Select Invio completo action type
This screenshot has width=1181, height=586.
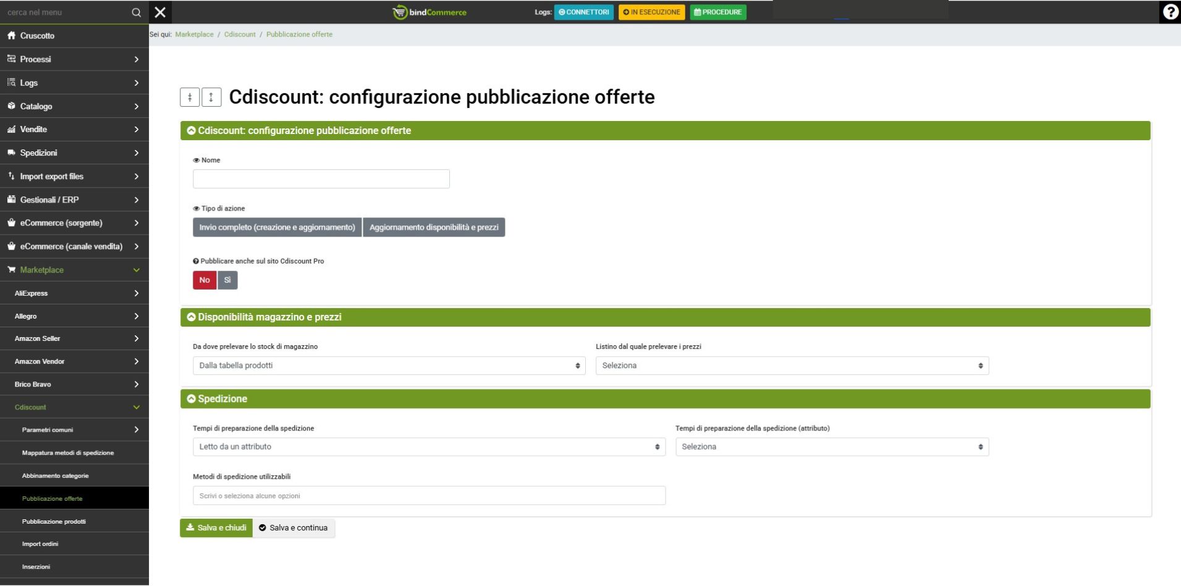click(x=277, y=227)
